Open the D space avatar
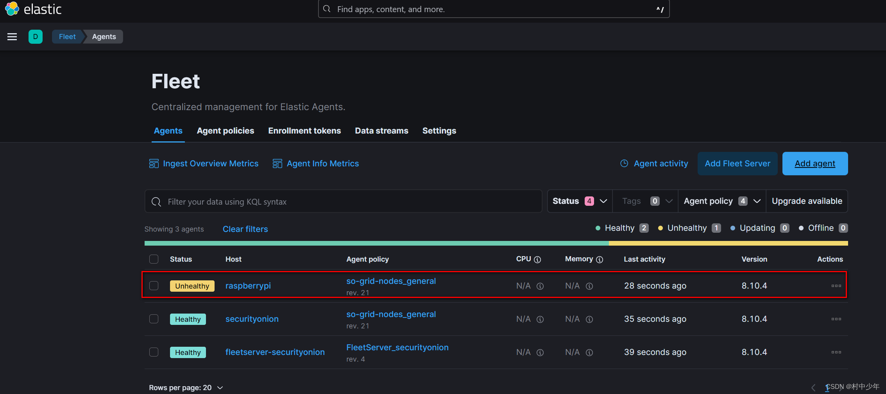 [36, 37]
